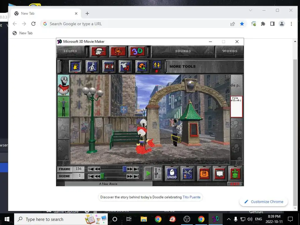Open tab search chevron in Chrome

click(x=250, y=10)
